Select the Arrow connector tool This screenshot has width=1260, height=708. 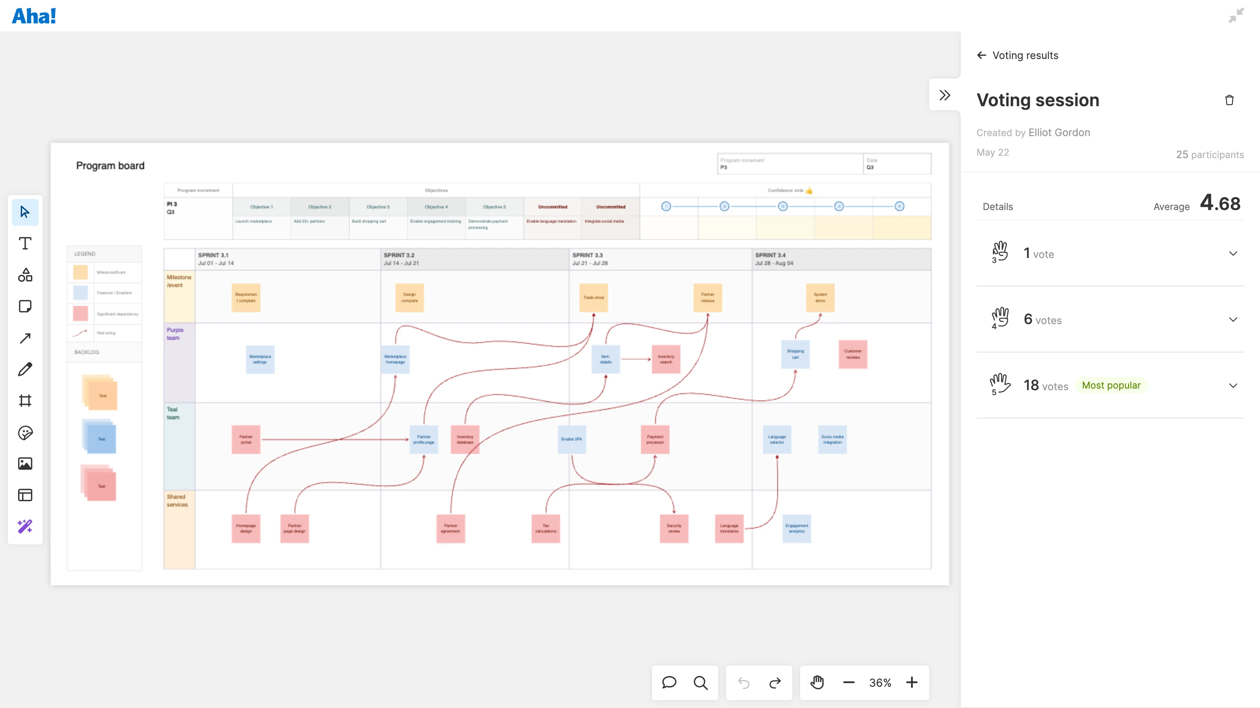(25, 338)
